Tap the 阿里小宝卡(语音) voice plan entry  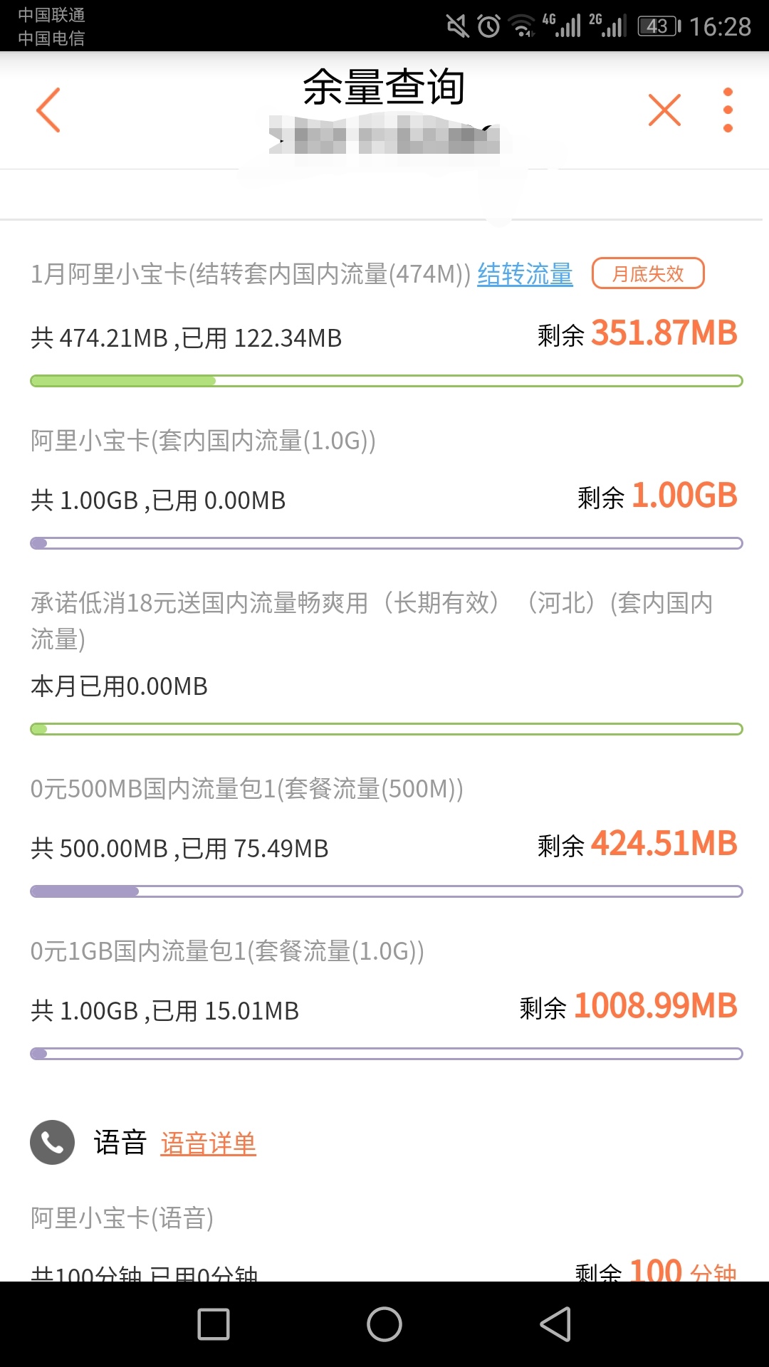click(122, 1218)
